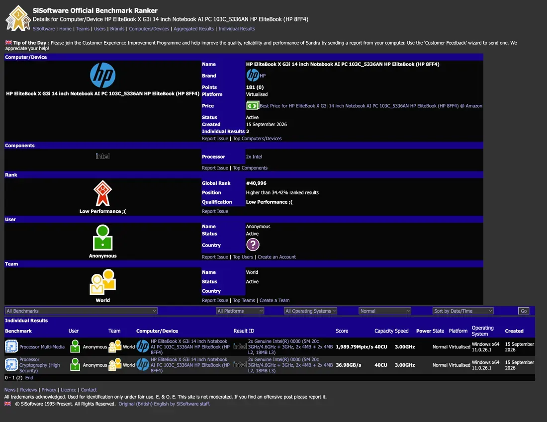Click team icon in Processor Multi-Media row
The width and height of the screenshot is (547, 422).
(115, 346)
